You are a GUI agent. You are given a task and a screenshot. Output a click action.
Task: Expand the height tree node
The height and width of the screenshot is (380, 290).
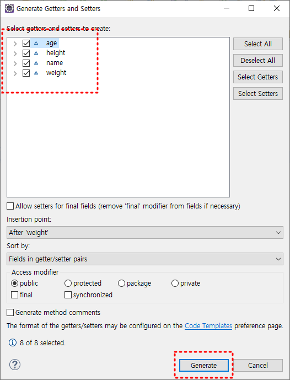pos(15,53)
